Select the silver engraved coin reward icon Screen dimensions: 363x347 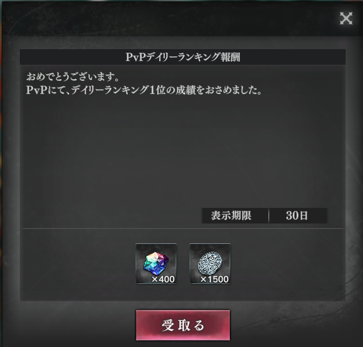(x=210, y=264)
